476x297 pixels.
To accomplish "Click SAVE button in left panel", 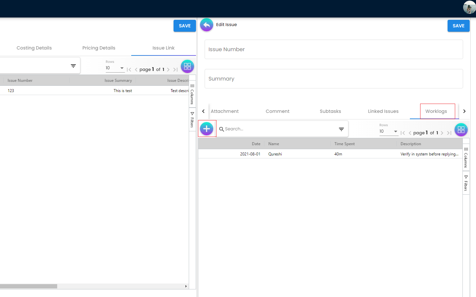I will pos(184,26).
